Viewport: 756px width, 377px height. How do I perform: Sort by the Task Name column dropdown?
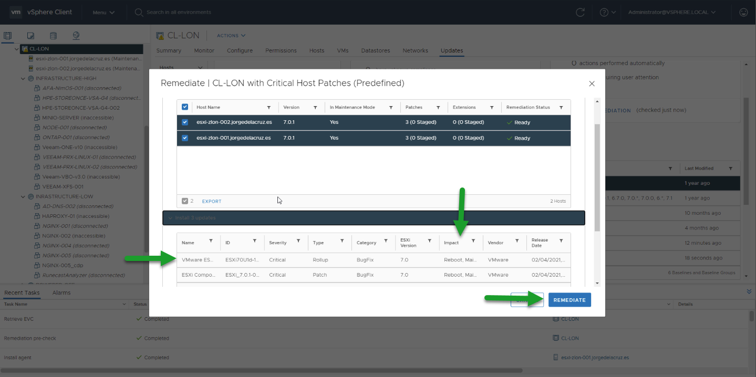pyautogui.click(x=125, y=304)
